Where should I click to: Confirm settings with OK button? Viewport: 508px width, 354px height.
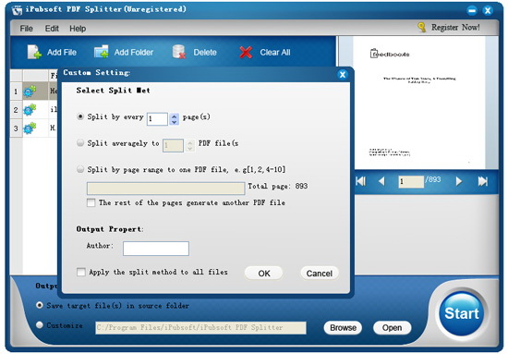[x=264, y=274]
